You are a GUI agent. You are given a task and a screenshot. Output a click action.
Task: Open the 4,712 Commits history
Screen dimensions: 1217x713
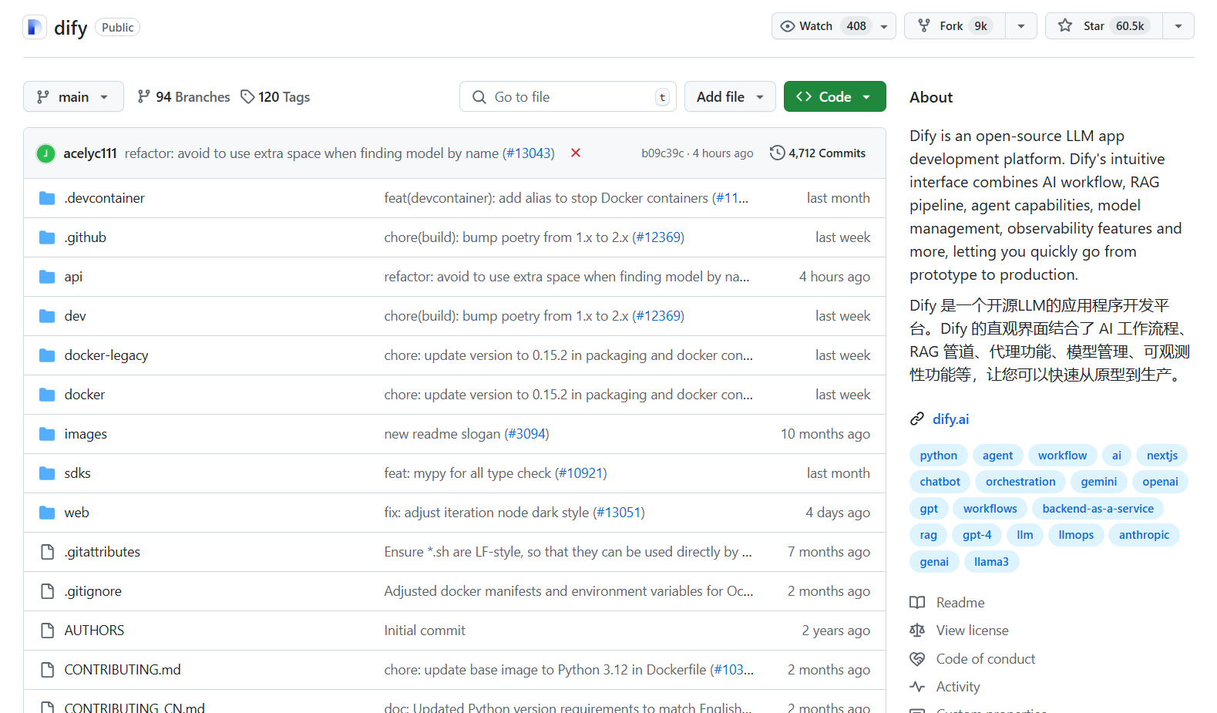818,153
